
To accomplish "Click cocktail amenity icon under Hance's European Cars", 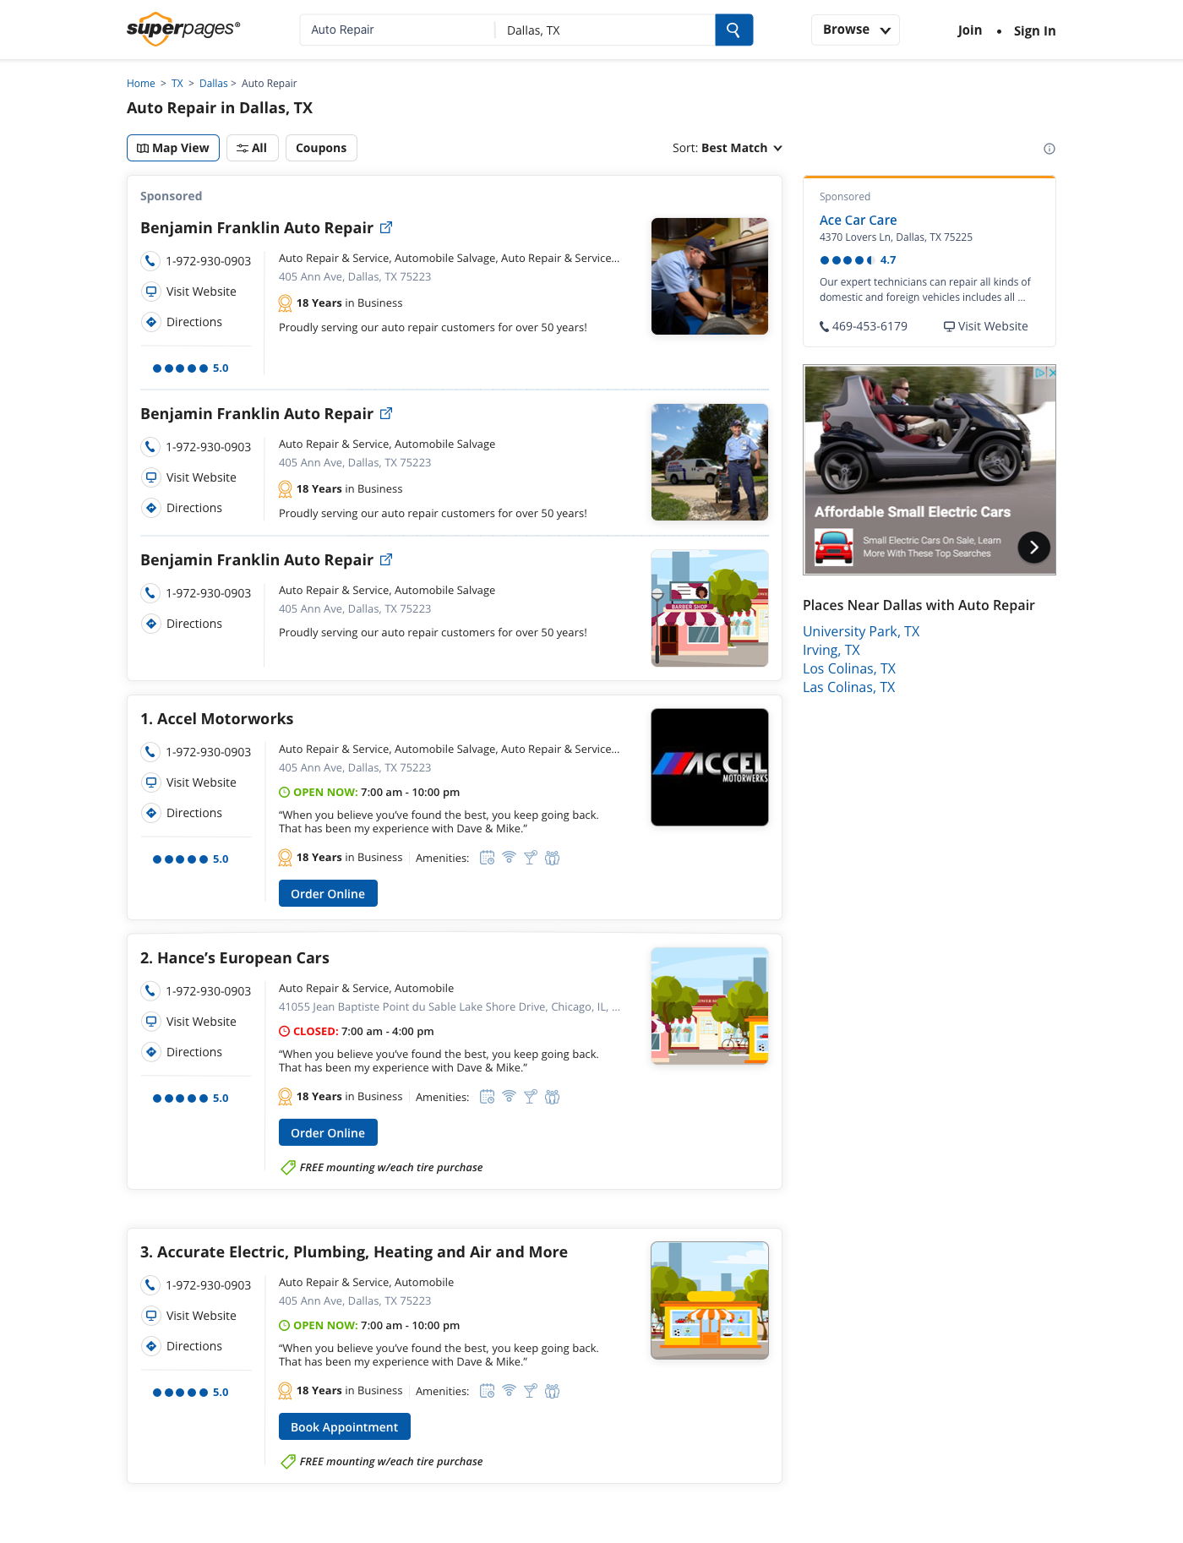I will click(531, 1097).
